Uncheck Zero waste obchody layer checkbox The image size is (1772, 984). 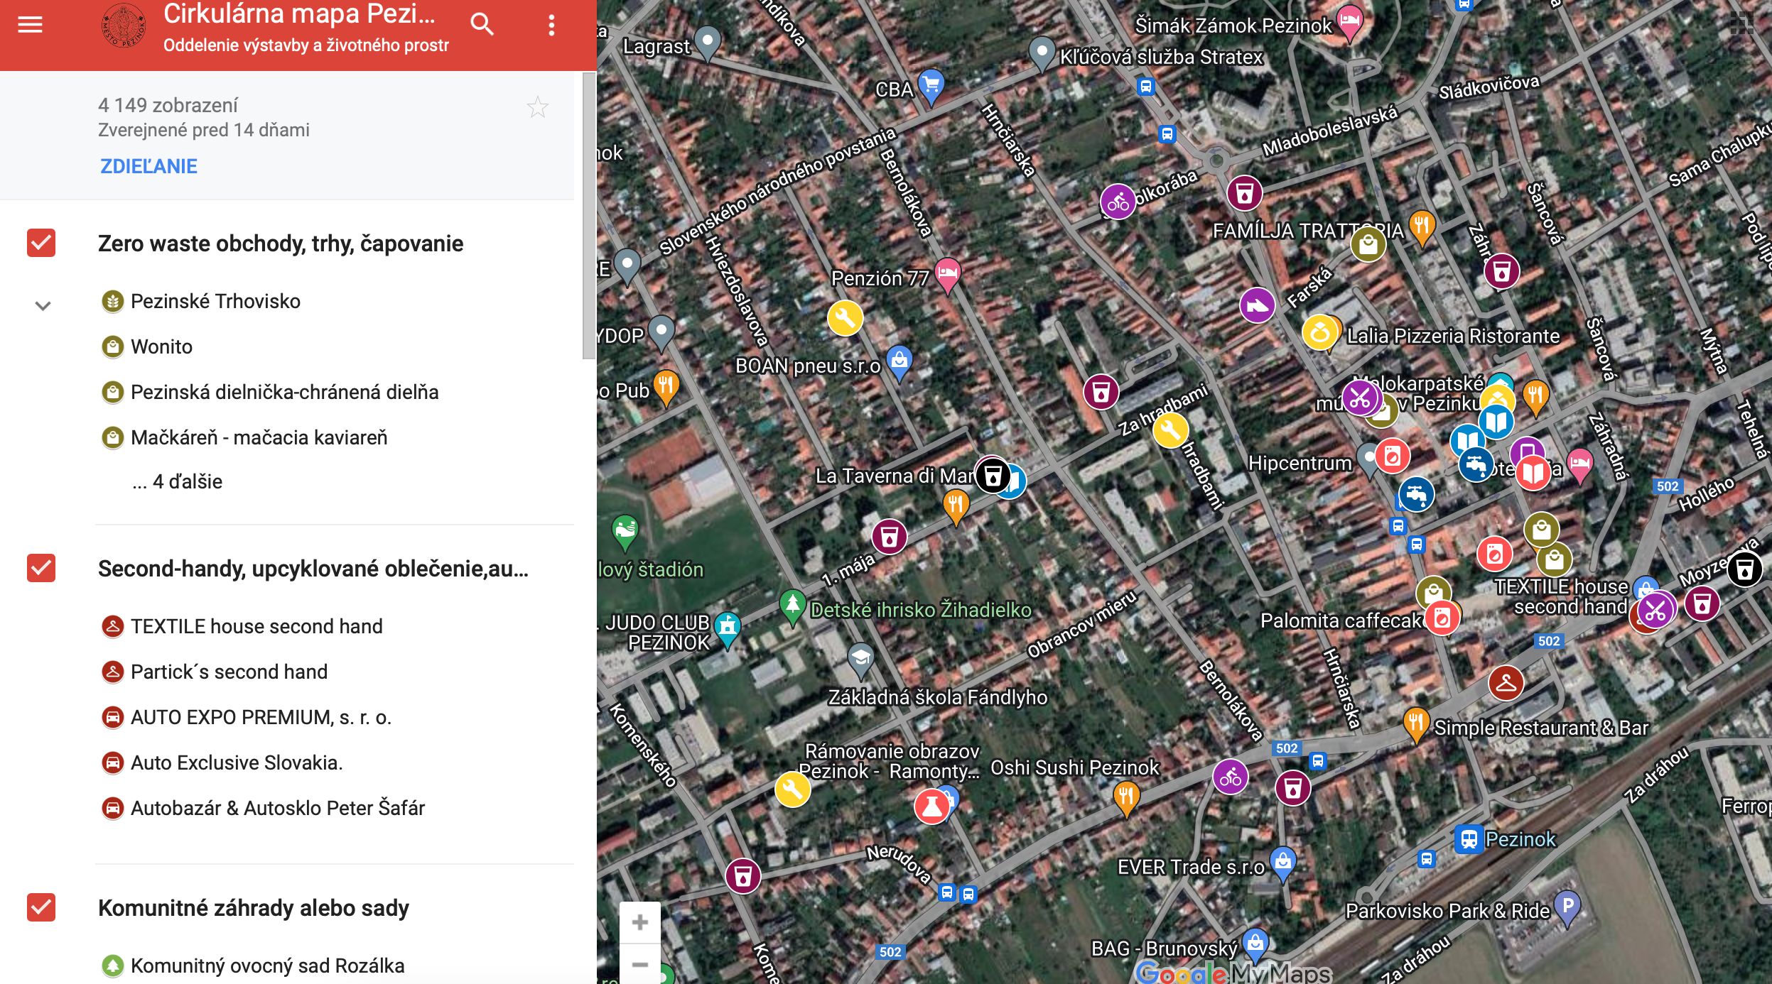[41, 243]
